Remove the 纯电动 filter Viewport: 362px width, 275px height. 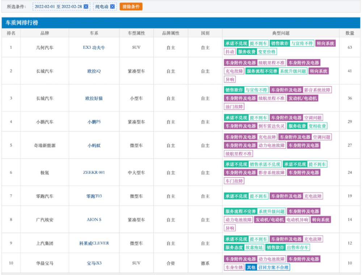coord(113,7)
